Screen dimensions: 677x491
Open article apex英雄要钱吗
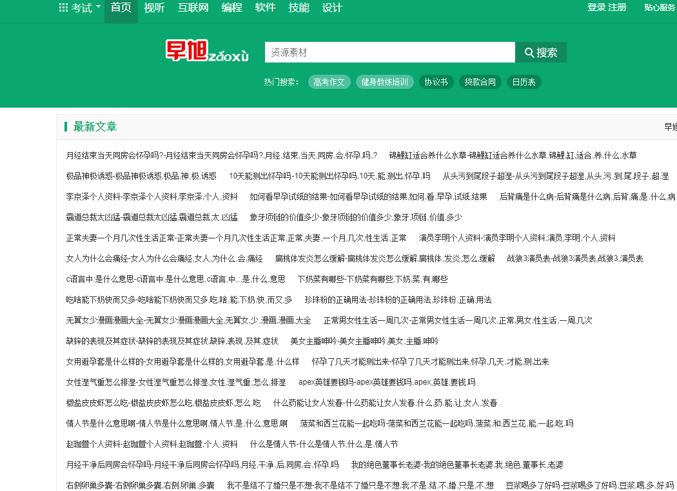pos(387,383)
